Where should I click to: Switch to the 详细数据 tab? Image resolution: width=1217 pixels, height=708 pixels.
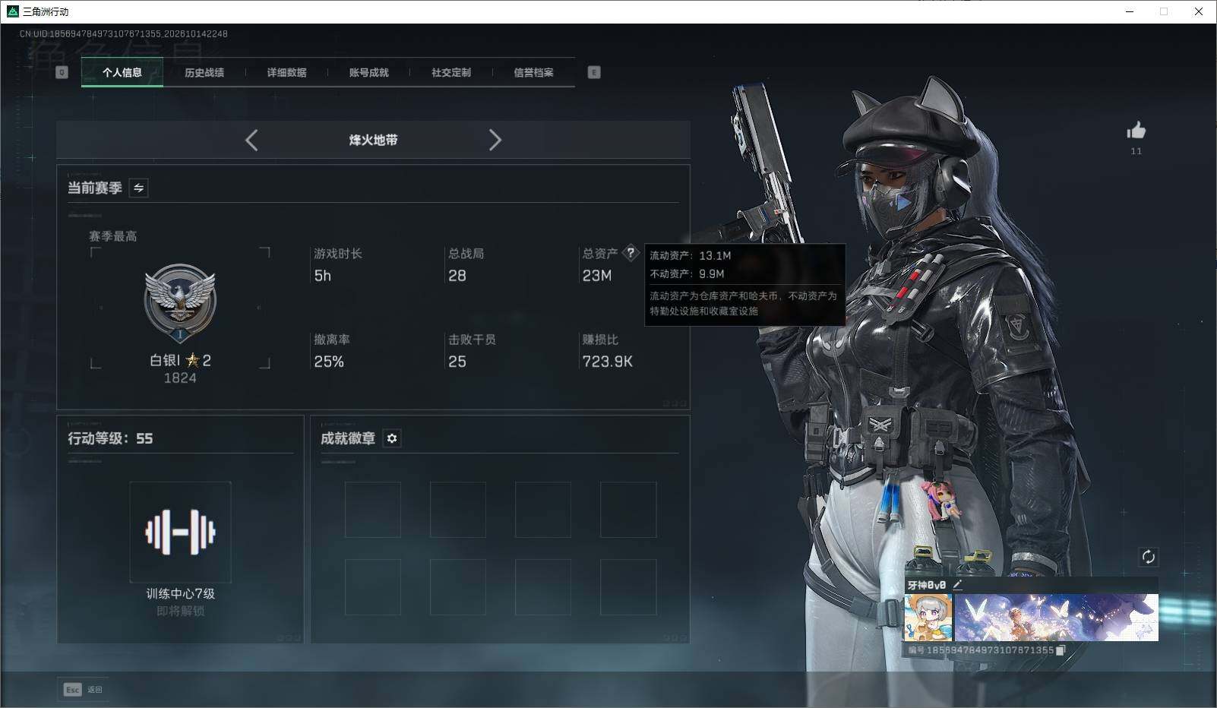click(x=286, y=72)
